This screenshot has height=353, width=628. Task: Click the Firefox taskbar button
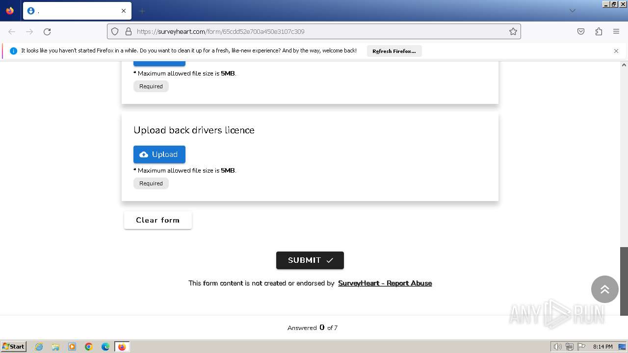click(x=122, y=347)
